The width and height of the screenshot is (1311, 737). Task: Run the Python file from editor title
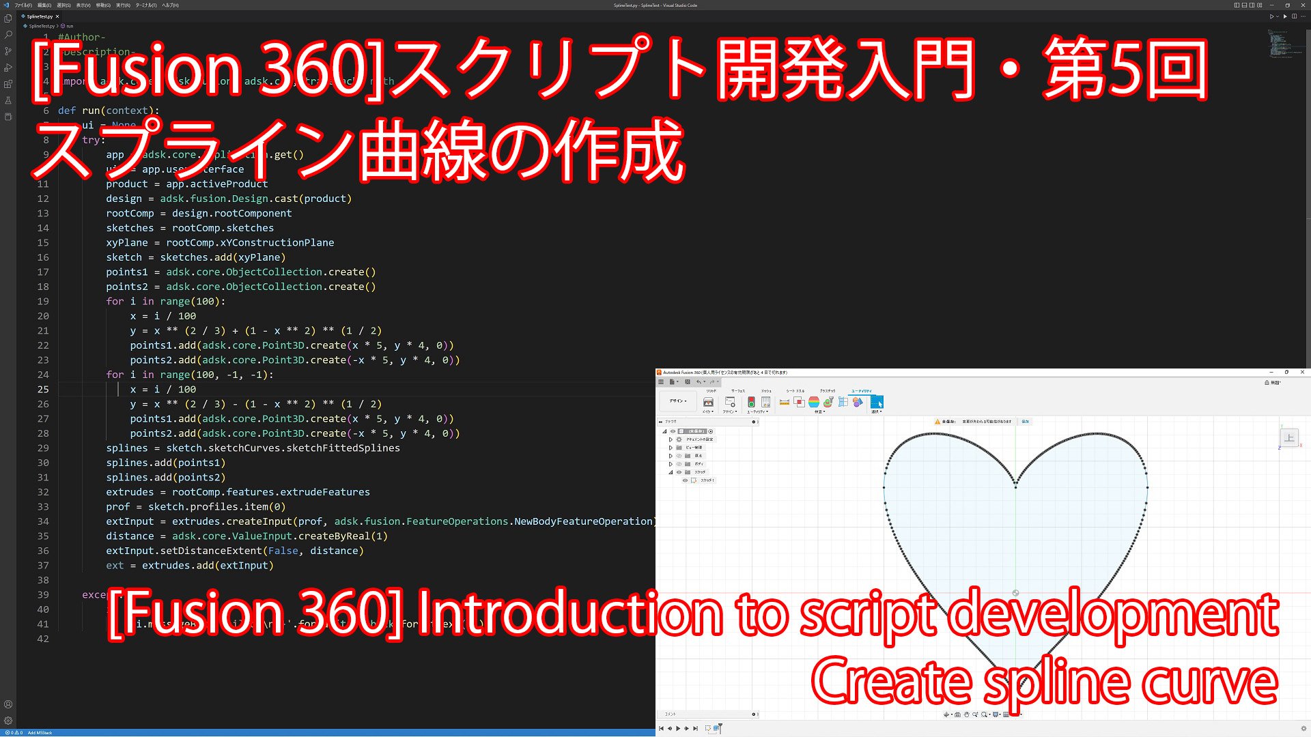point(1271,16)
